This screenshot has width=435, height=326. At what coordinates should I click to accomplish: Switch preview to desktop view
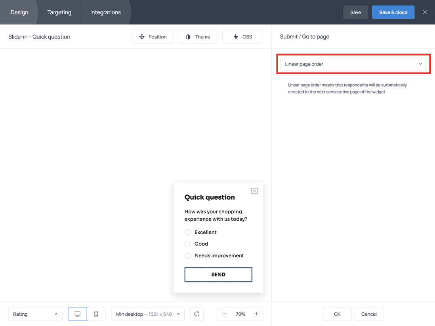coord(77,314)
